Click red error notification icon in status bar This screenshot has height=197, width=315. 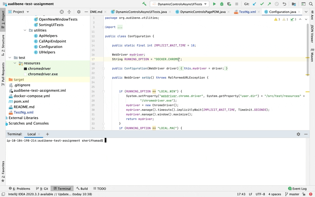[x=311, y=194]
